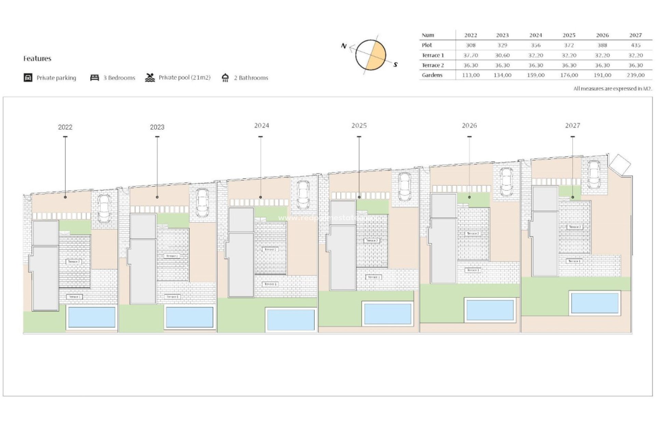Click the blue pool of plot 2026

(x=490, y=310)
